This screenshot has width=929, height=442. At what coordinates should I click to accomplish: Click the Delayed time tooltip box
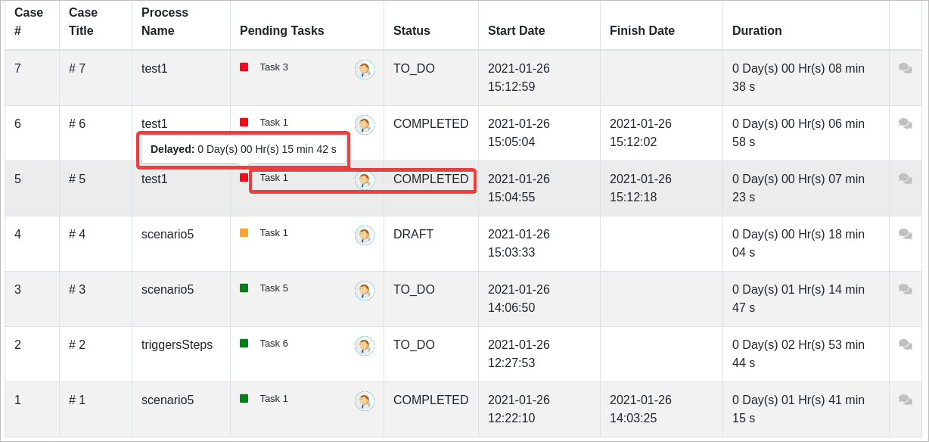242,149
